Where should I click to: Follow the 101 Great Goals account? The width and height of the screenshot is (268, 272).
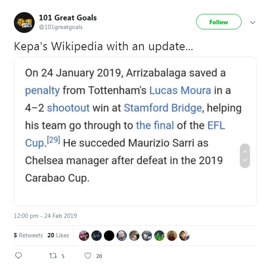click(219, 22)
